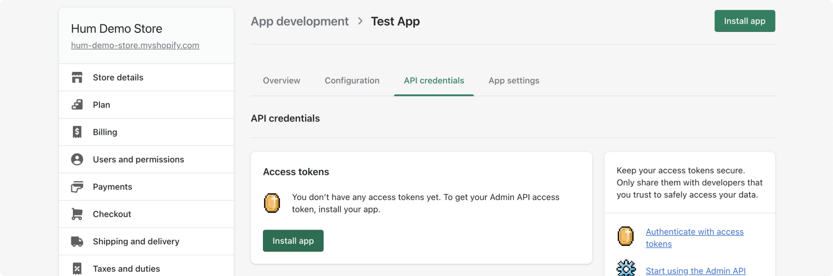833x276 pixels.
Task: Select the Checkout cart icon
Action: (x=77, y=214)
